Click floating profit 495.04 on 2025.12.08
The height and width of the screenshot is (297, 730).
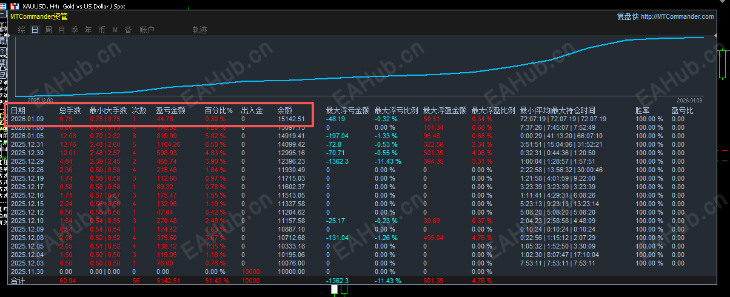tap(433, 238)
